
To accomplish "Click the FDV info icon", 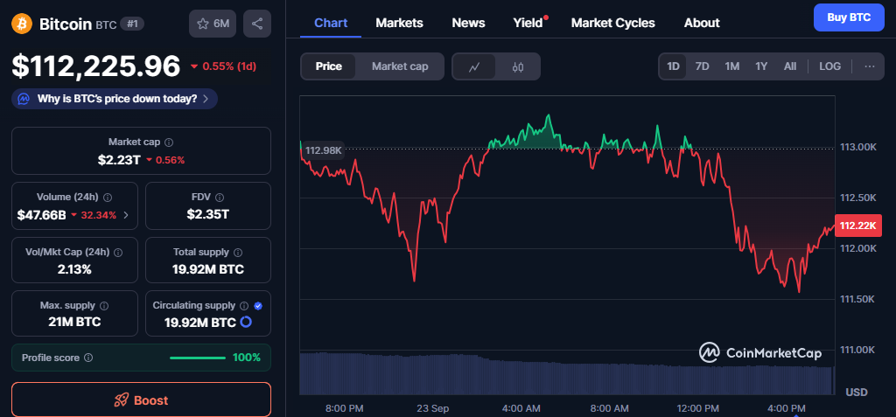I will pyautogui.click(x=220, y=198).
